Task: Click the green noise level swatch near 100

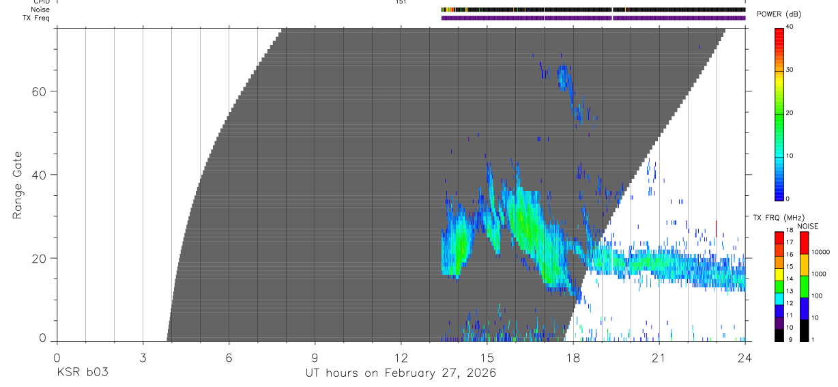Action: [x=804, y=287]
